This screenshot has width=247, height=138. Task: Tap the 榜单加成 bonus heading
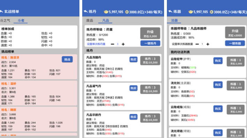tap(8, 29)
